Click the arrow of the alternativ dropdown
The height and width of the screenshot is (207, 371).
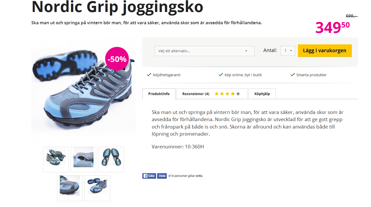[246, 51]
